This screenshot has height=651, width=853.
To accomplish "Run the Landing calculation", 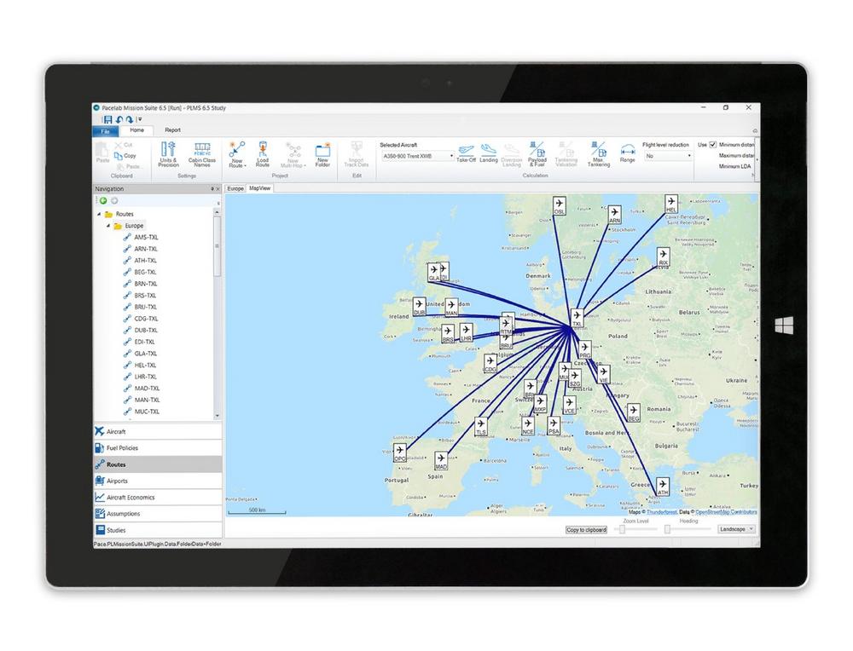I will (489, 153).
